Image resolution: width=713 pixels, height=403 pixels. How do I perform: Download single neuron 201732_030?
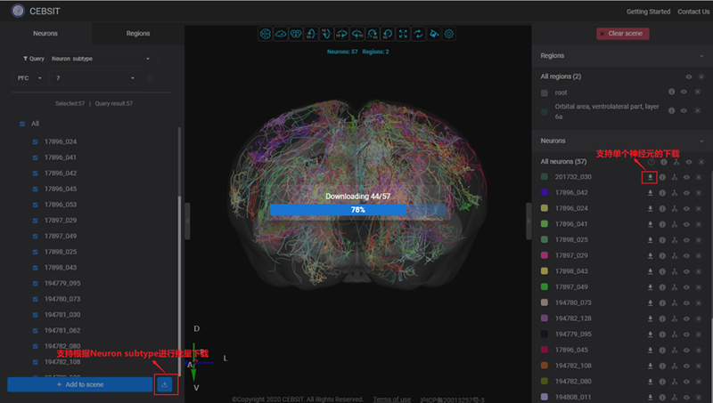tap(651, 177)
